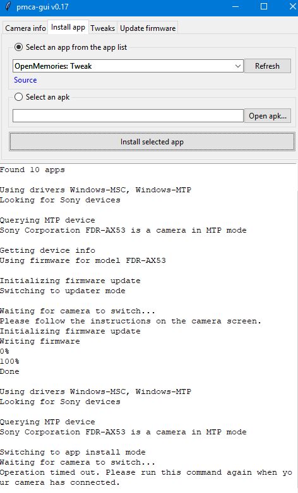Expand the OpenMemories: Tweak app dropdown
This screenshot has height=493, width=298.
coord(238,66)
